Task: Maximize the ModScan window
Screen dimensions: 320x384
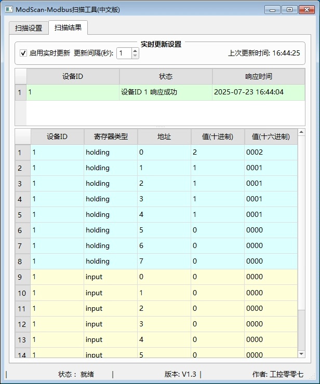Action: (289, 10)
